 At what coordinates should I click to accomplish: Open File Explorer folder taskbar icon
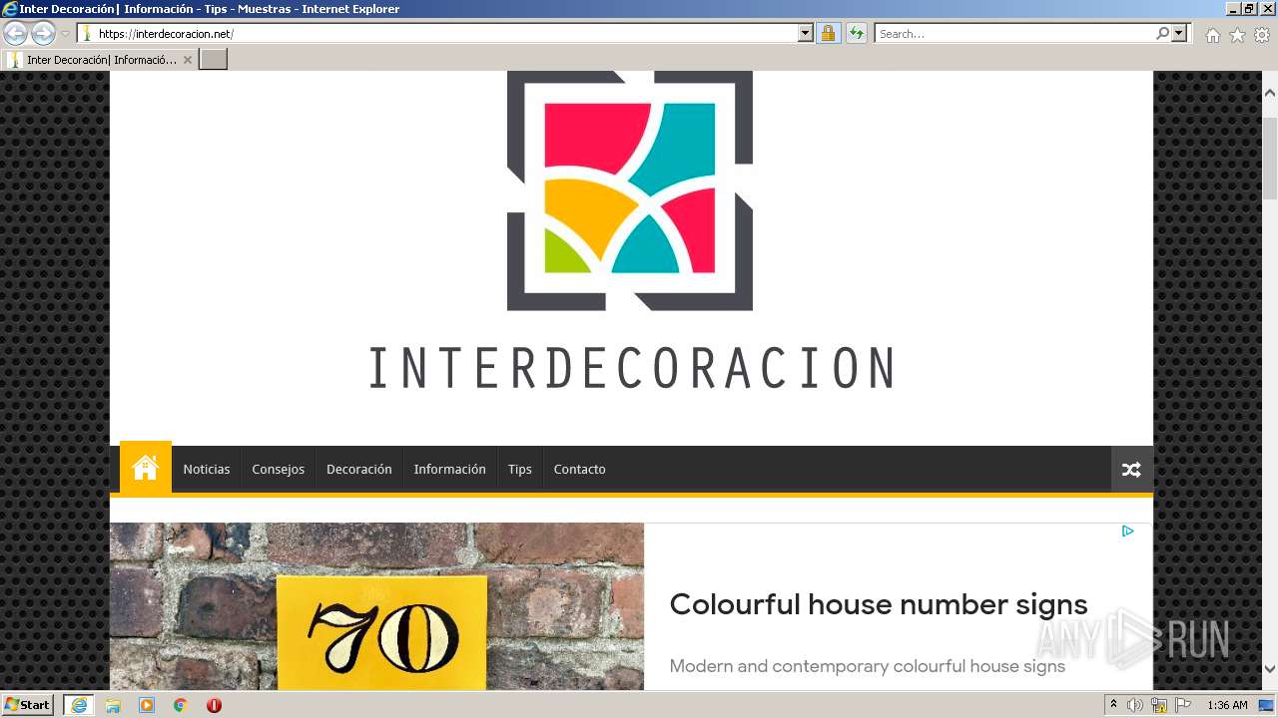pyautogui.click(x=113, y=705)
